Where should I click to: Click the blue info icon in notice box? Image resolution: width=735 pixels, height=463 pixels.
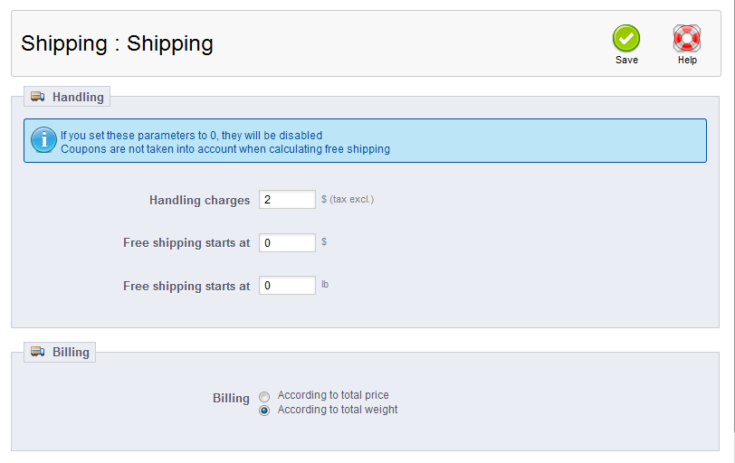(43, 140)
